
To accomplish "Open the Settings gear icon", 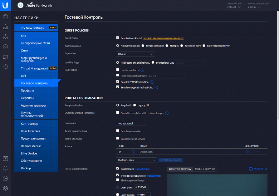I will (5, 188).
